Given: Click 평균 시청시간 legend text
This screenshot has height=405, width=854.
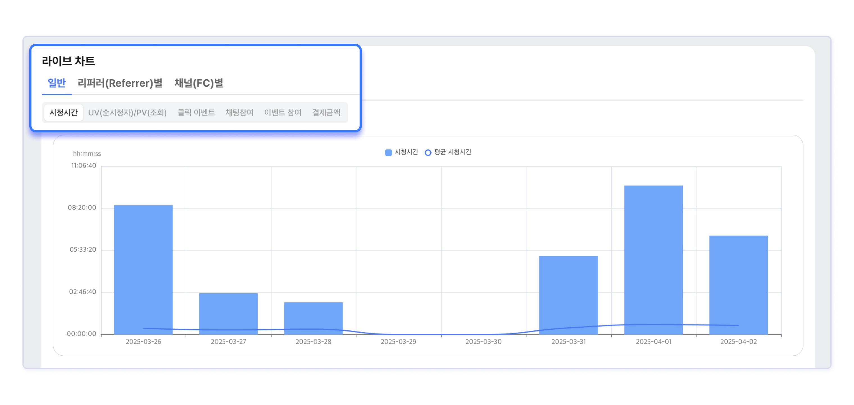Looking at the screenshot, I should [453, 152].
